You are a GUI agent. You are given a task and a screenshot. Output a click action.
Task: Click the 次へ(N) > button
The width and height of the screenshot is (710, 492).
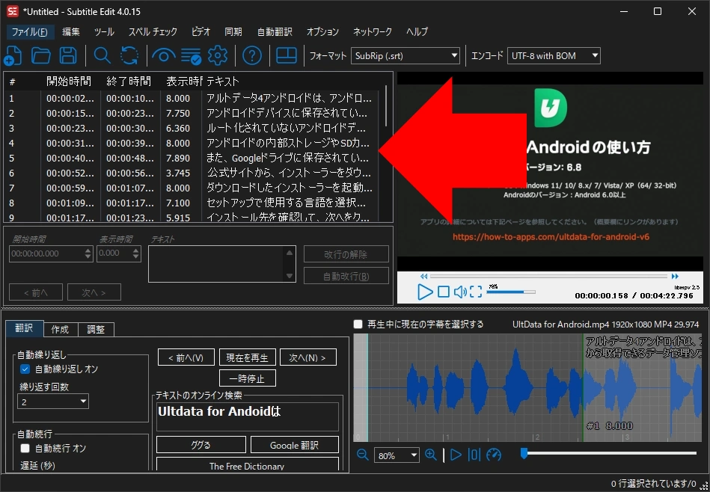[308, 357]
